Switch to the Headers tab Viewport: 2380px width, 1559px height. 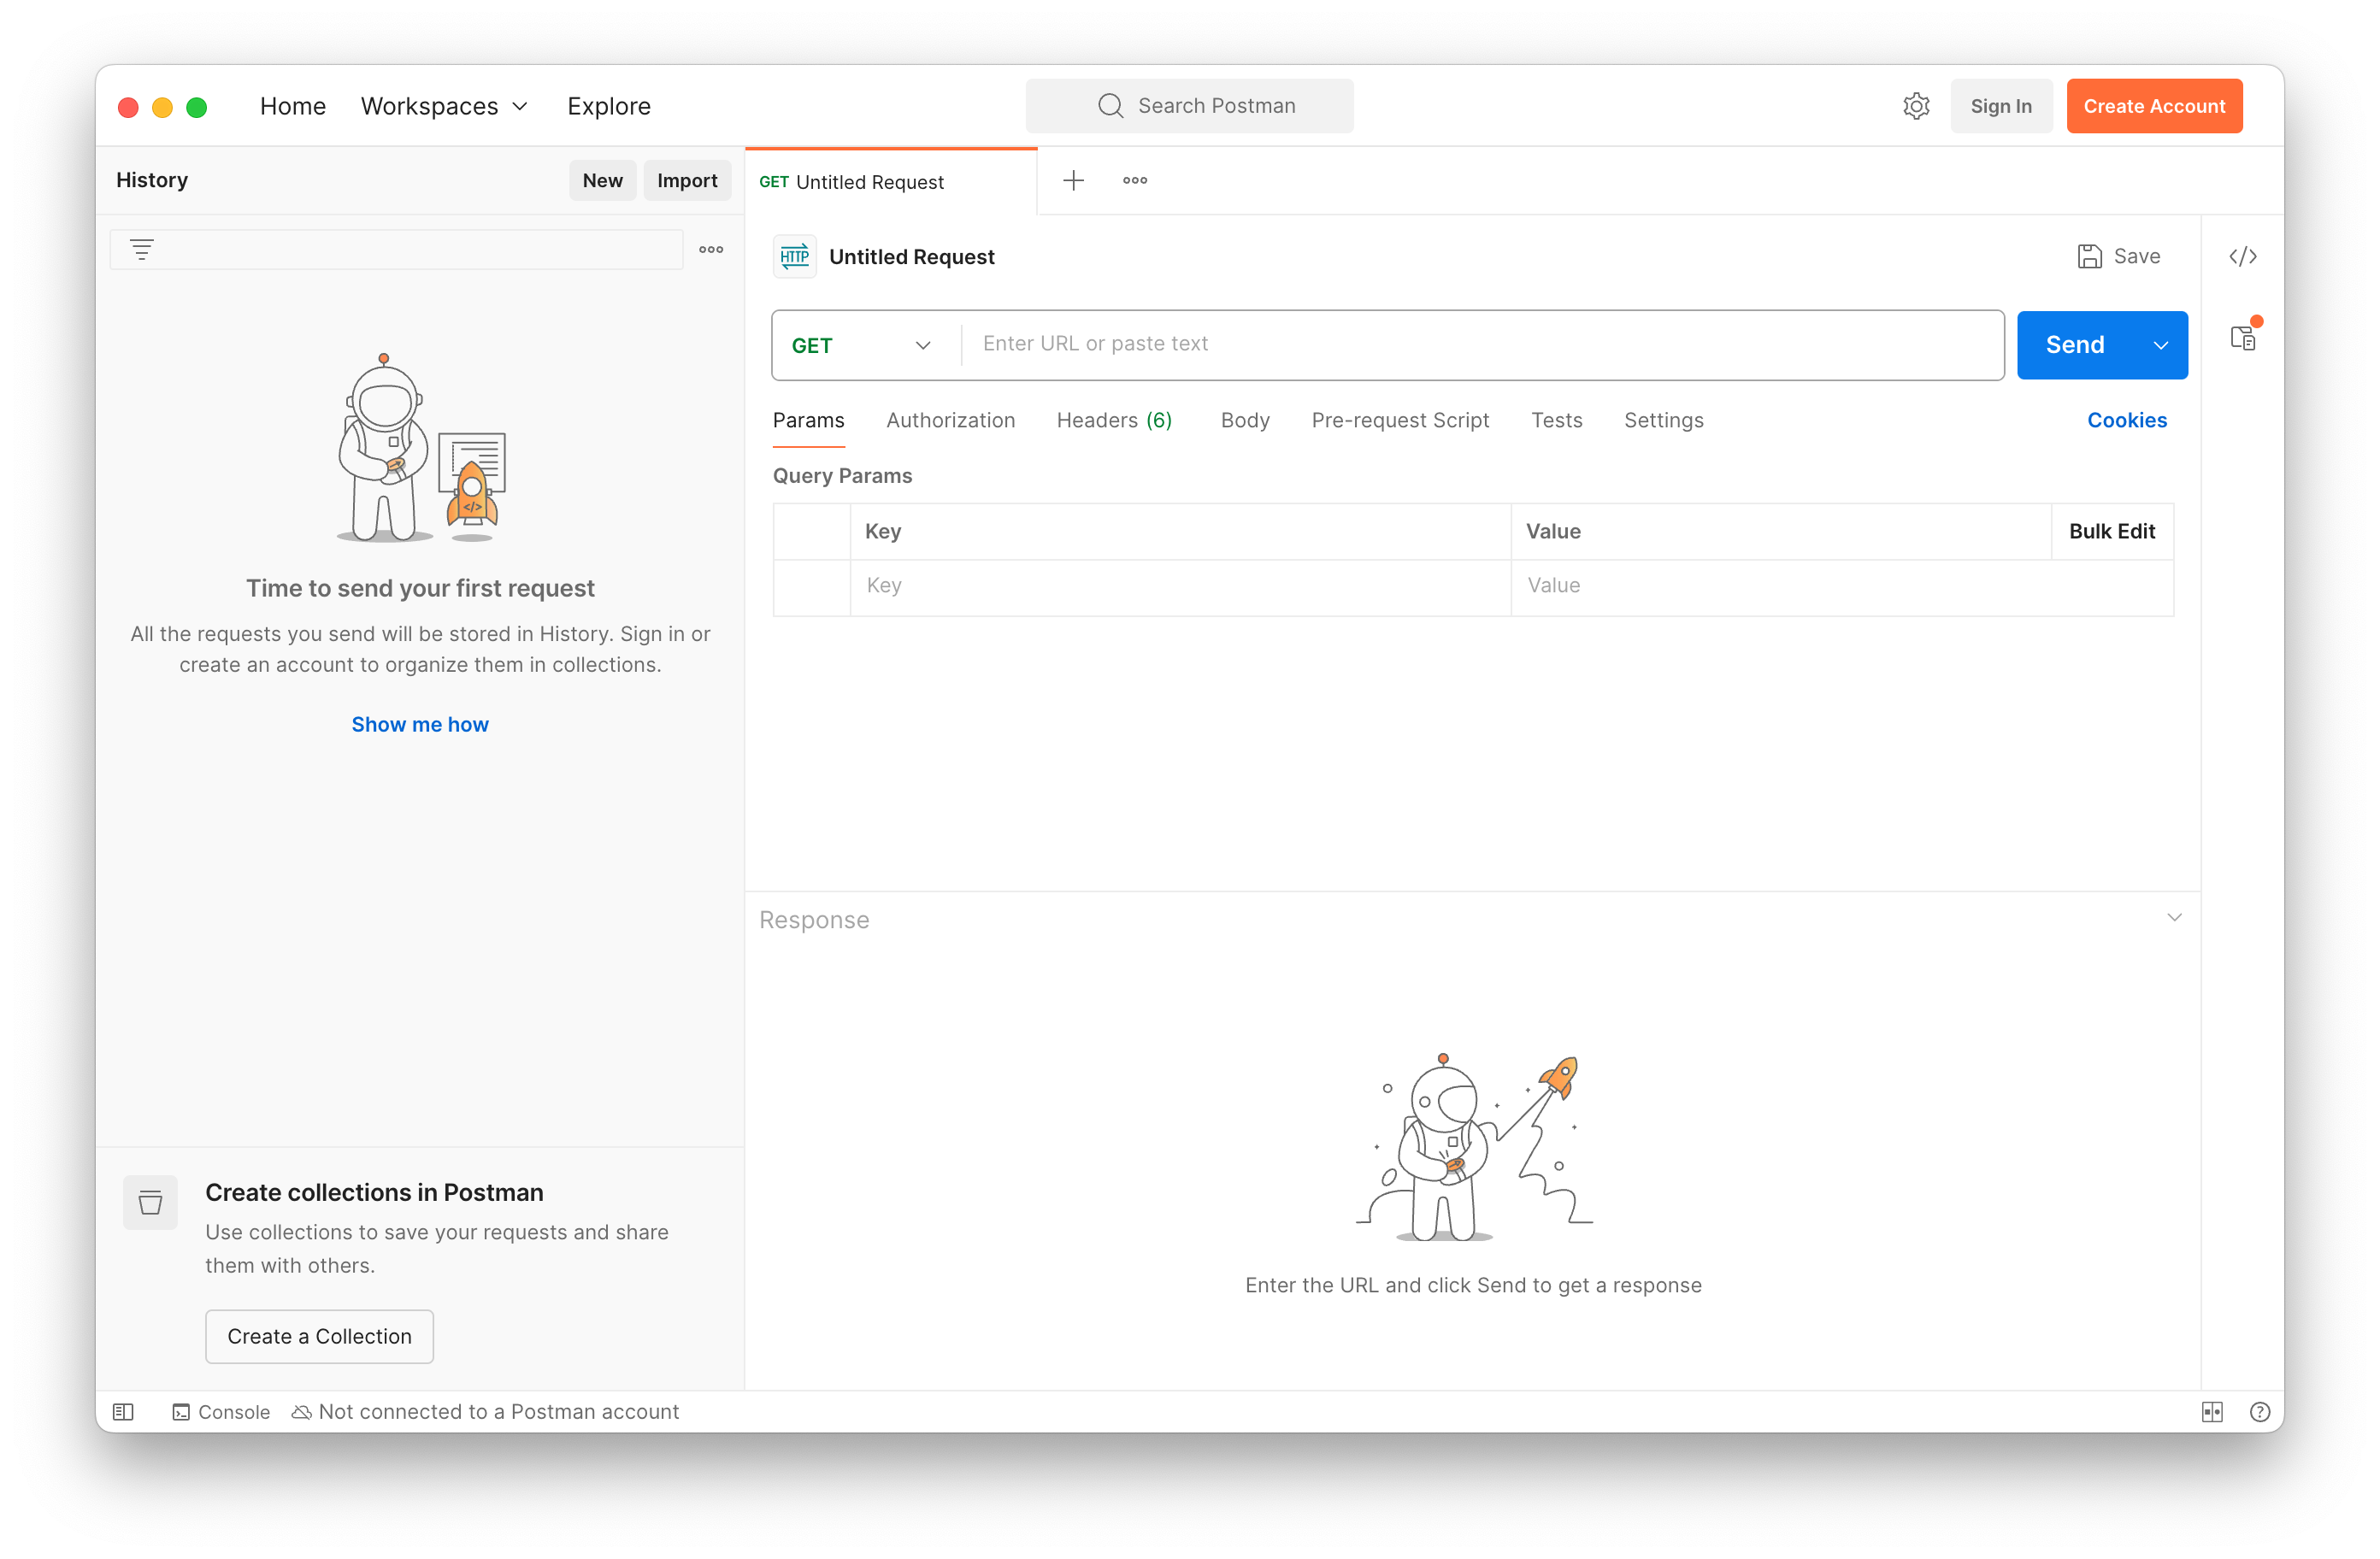1114,420
